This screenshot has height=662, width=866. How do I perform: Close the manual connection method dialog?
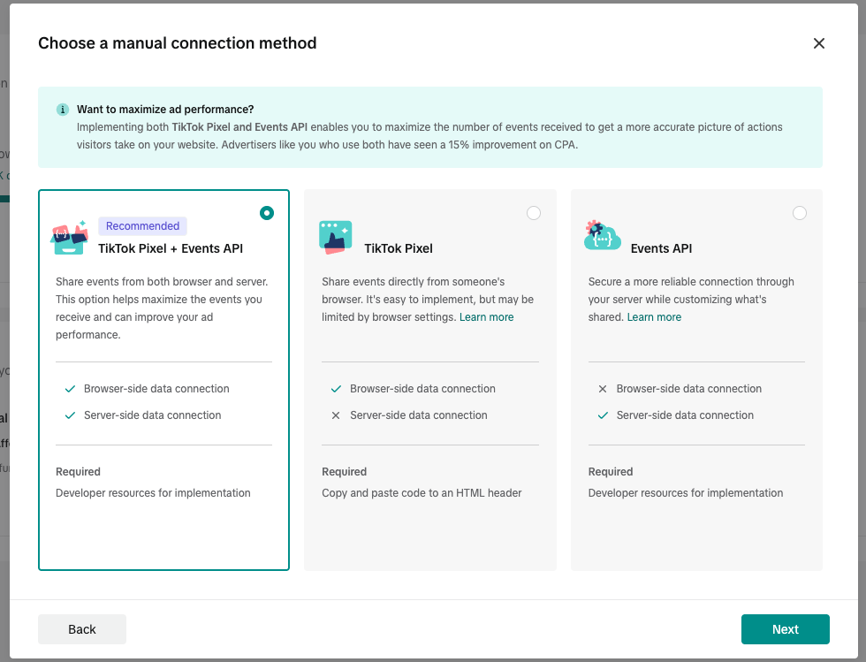818,43
